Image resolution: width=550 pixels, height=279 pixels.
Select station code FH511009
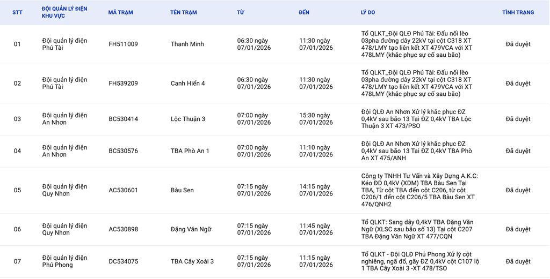click(123, 44)
